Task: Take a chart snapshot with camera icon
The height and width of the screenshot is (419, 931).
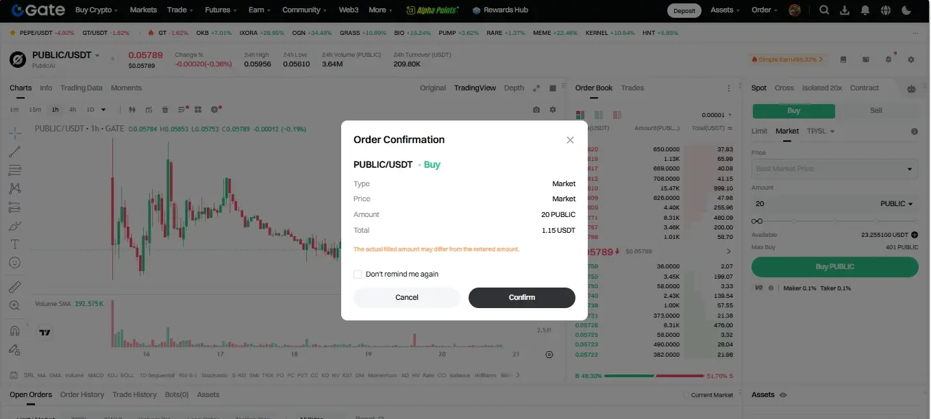Action: (x=536, y=110)
